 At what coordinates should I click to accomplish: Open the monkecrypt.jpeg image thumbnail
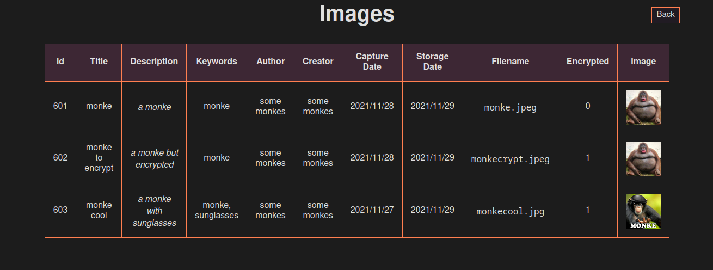click(x=643, y=159)
